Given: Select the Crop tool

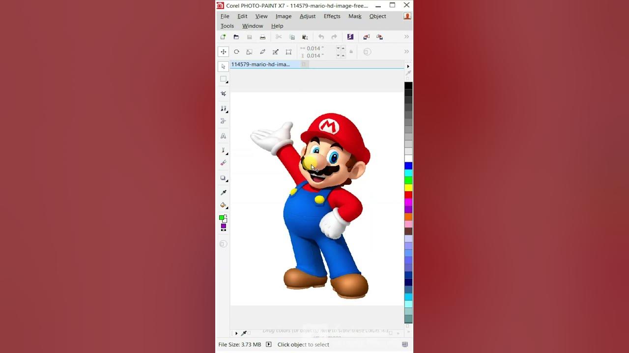Looking at the screenshot, I should tap(223, 93).
